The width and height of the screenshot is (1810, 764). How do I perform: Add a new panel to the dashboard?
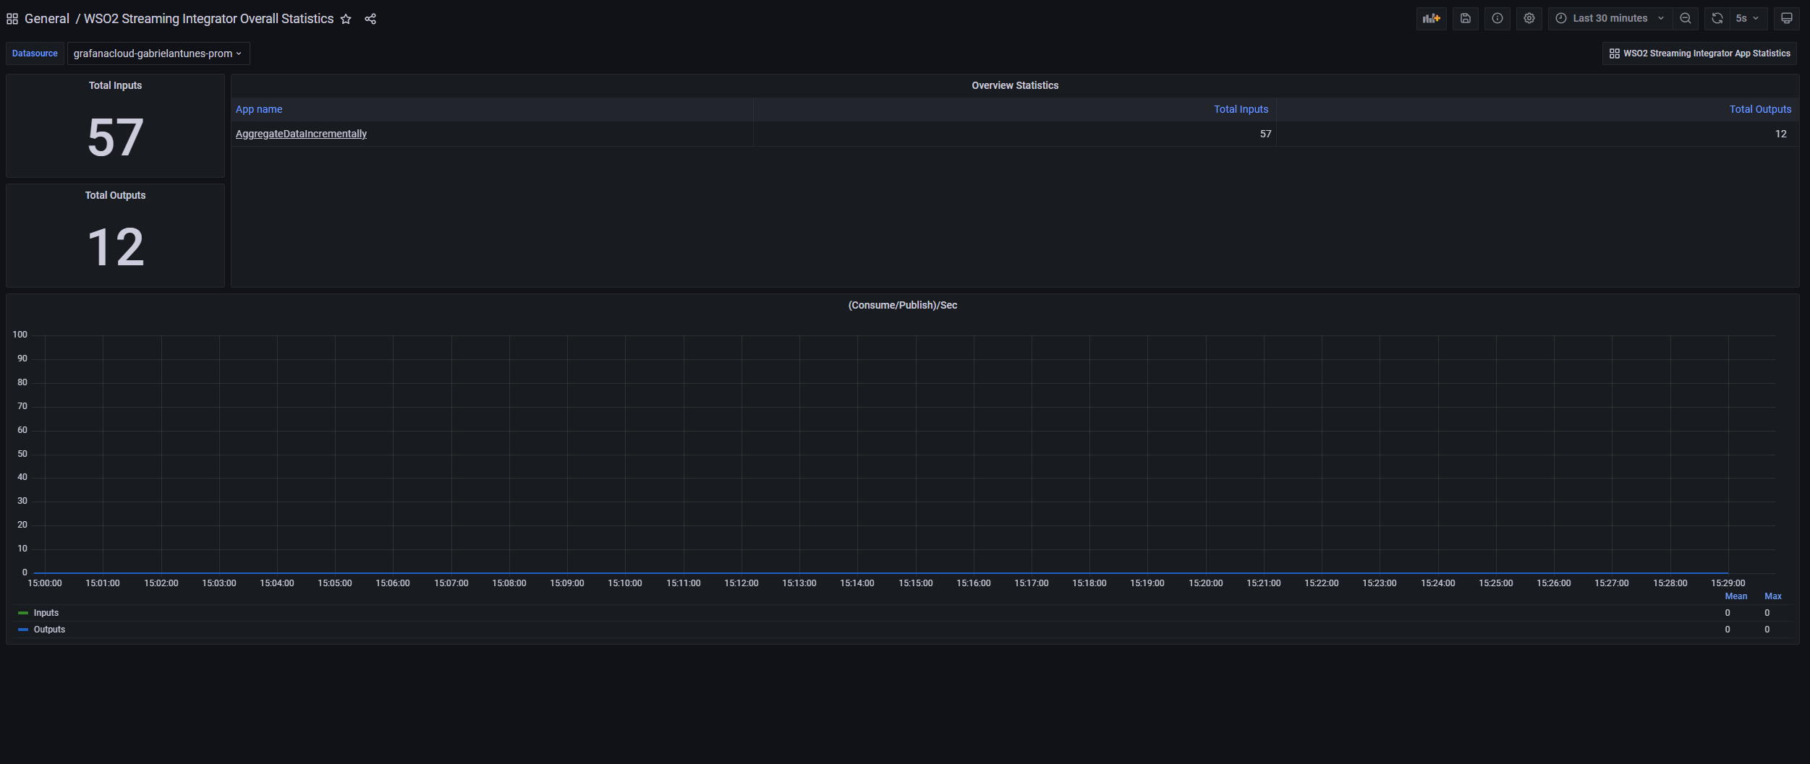1432,18
